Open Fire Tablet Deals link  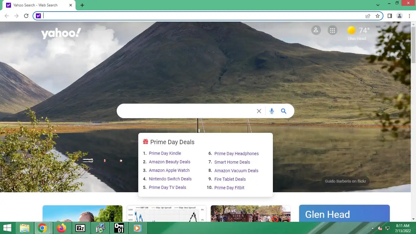tap(230, 179)
